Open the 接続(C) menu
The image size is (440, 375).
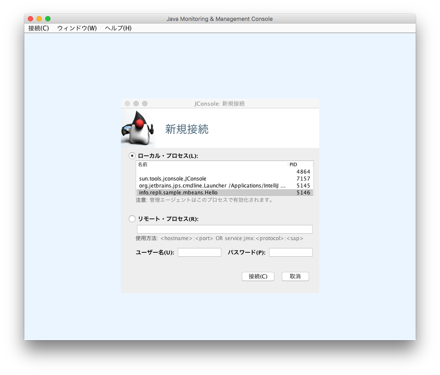tap(38, 28)
